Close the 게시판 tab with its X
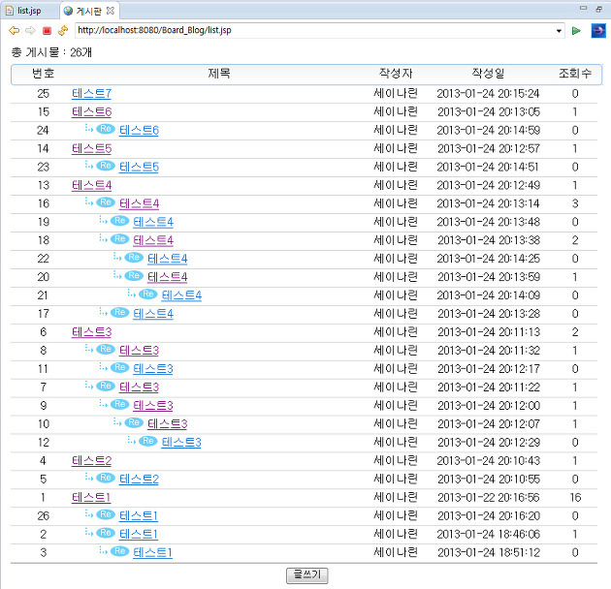 (111, 11)
